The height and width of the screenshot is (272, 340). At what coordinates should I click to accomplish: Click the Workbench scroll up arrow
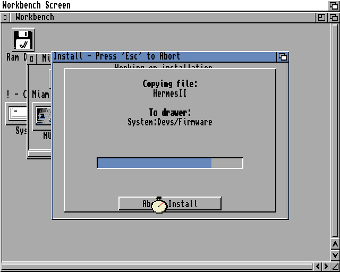point(335,244)
